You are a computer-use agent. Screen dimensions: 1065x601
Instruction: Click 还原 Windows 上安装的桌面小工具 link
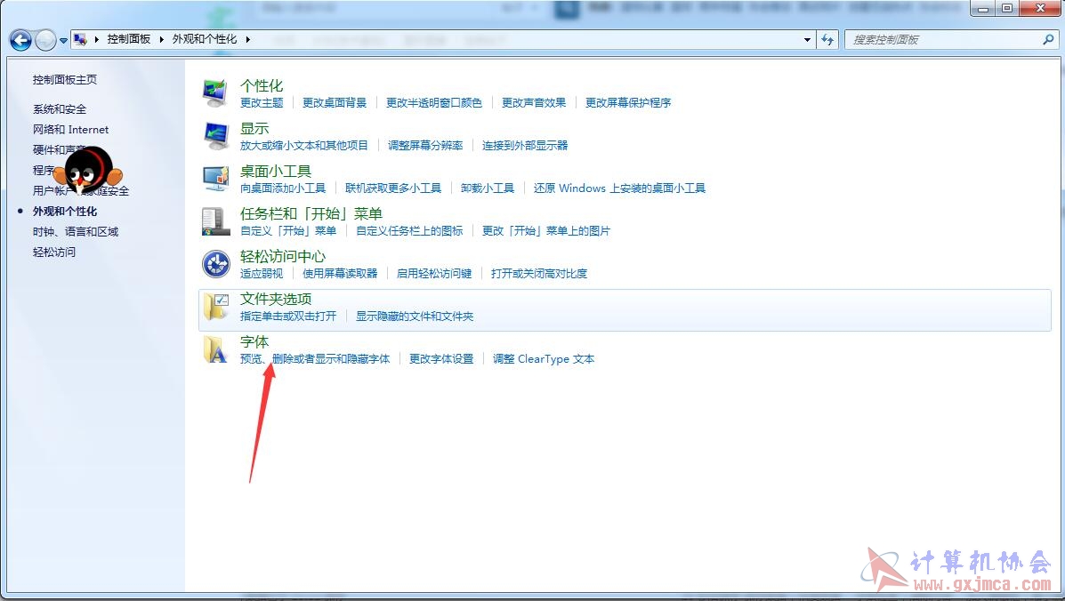[x=619, y=188]
